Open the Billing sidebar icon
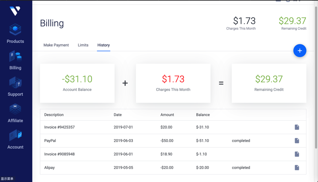The height and width of the screenshot is (182, 318). point(15,57)
